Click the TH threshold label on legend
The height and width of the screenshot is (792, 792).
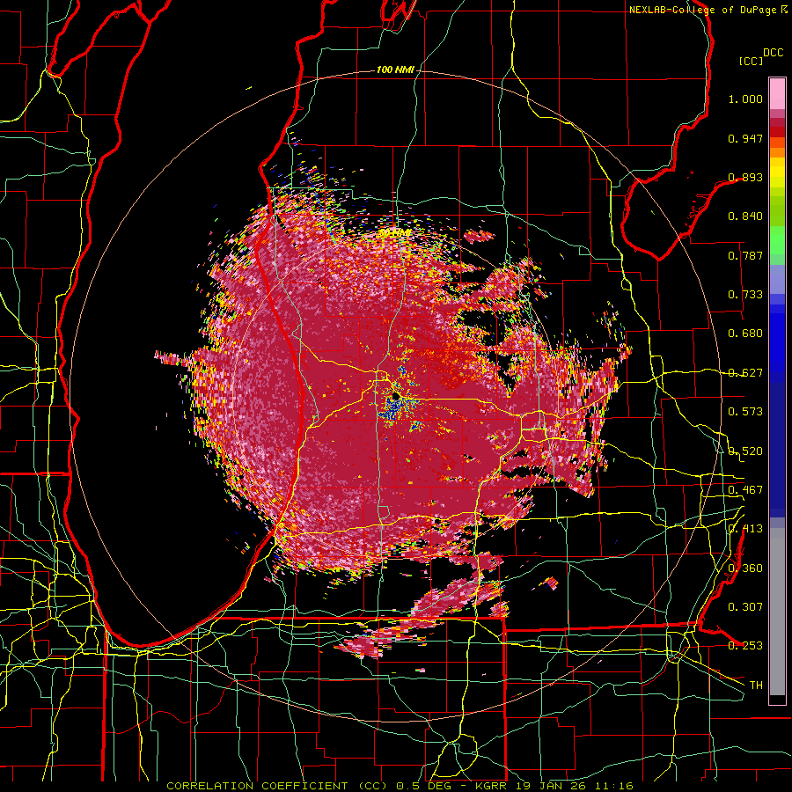point(756,686)
